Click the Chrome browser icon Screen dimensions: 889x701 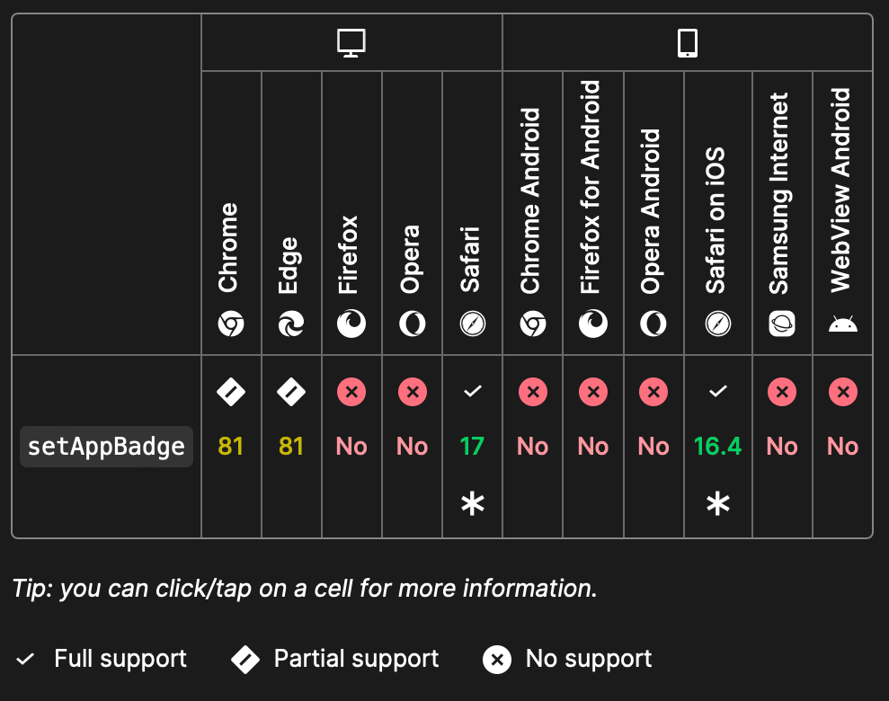231,324
